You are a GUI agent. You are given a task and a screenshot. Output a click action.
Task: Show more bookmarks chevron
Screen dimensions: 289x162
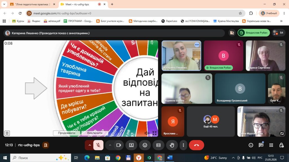tap(281, 21)
